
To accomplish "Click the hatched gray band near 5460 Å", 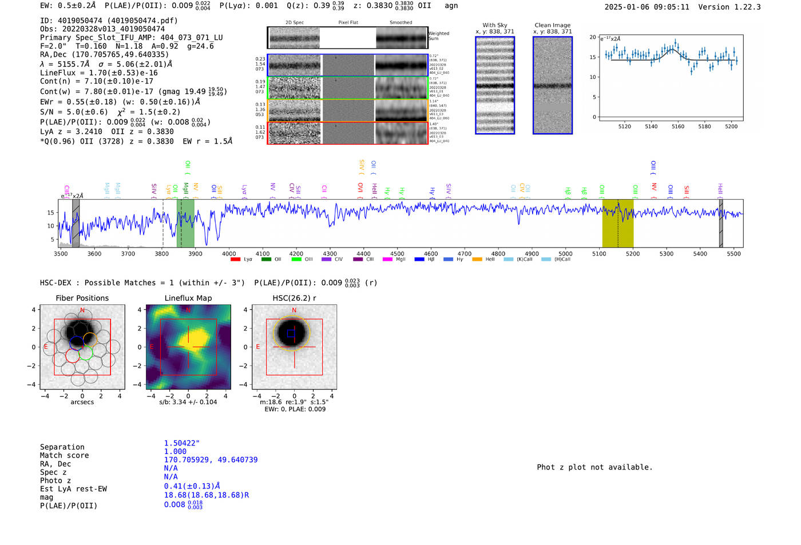I will point(721,223).
